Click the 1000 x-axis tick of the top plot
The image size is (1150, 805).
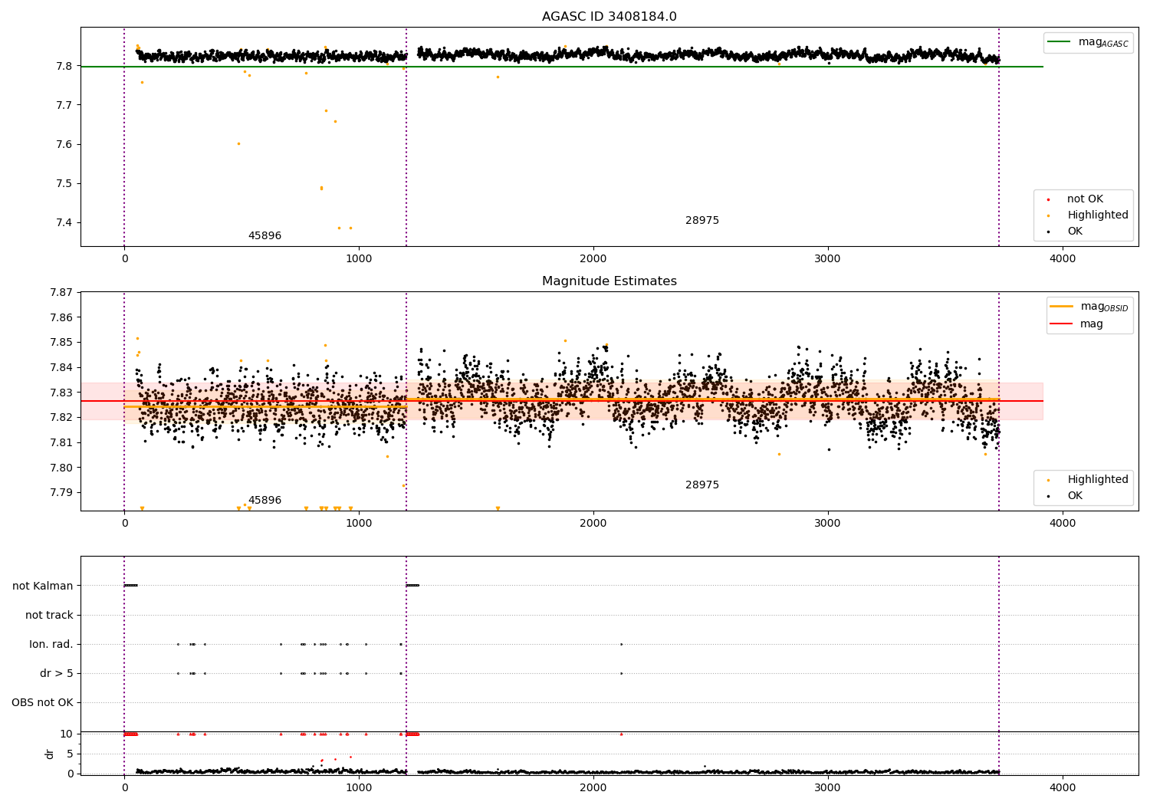(x=359, y=259)
